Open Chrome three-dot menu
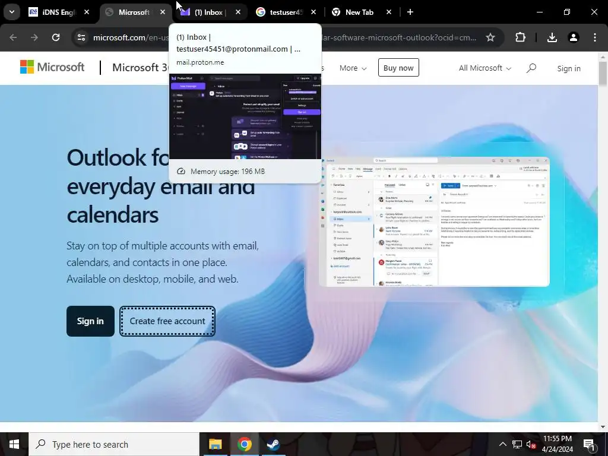608x456 pixels. coord(595,37)
